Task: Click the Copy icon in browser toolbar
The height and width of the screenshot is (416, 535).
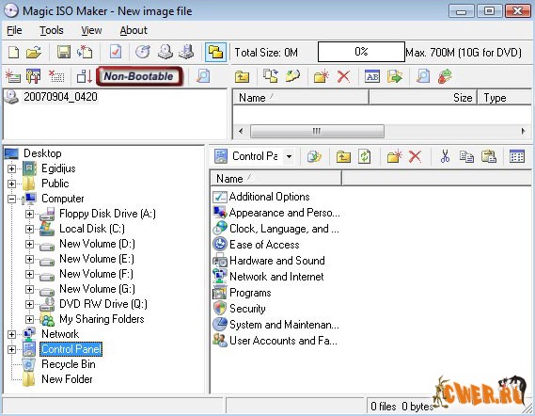Action: coord(466,157)
